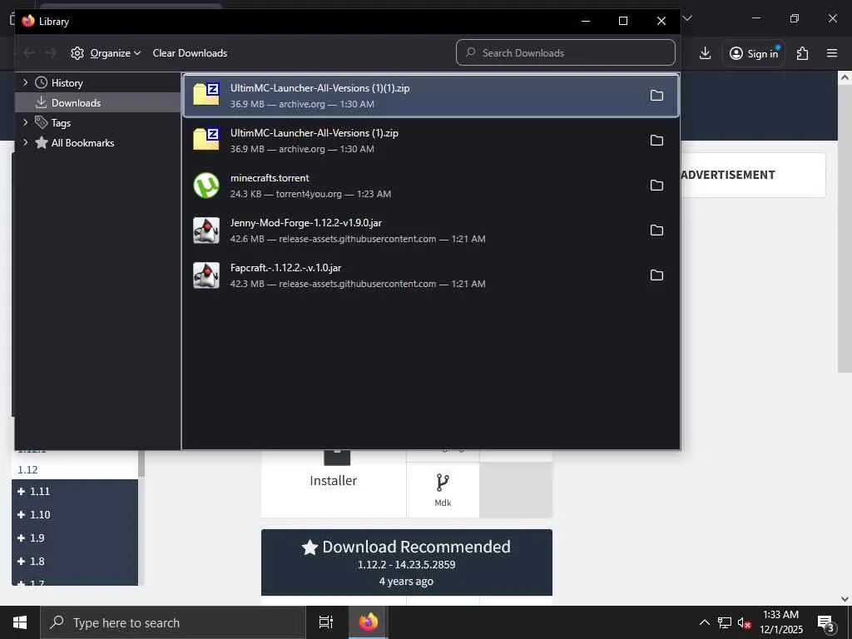Click the Firefox account avatar icon

pos(736,53)
